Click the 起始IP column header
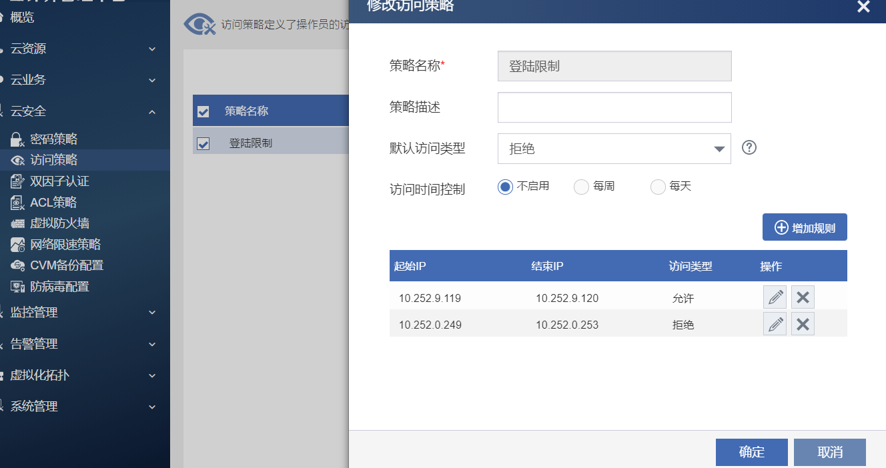 [x=410, y=266]
